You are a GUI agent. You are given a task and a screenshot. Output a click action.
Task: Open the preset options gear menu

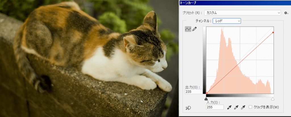click(x=286, y=13)
